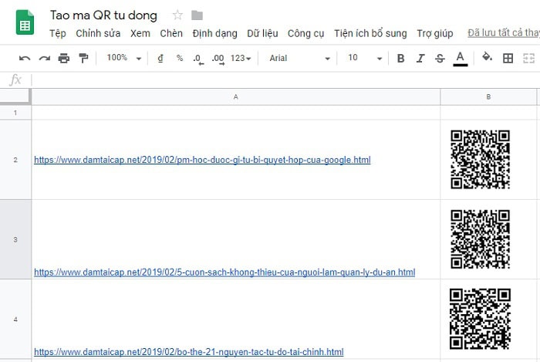Open the Chèn menu
The image size is (540, 362).
pos(171,33)
